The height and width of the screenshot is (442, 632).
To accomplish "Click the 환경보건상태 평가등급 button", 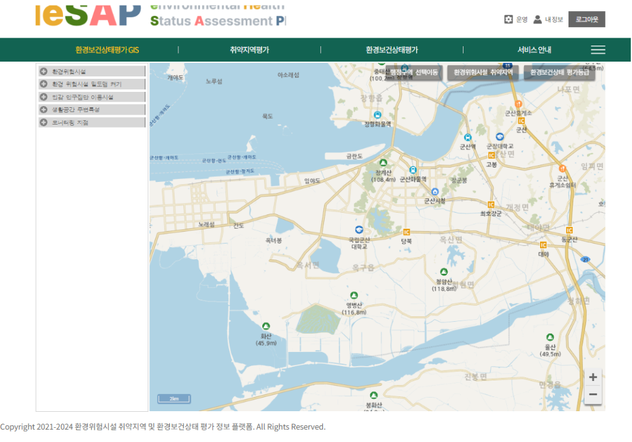I will 559,73.
